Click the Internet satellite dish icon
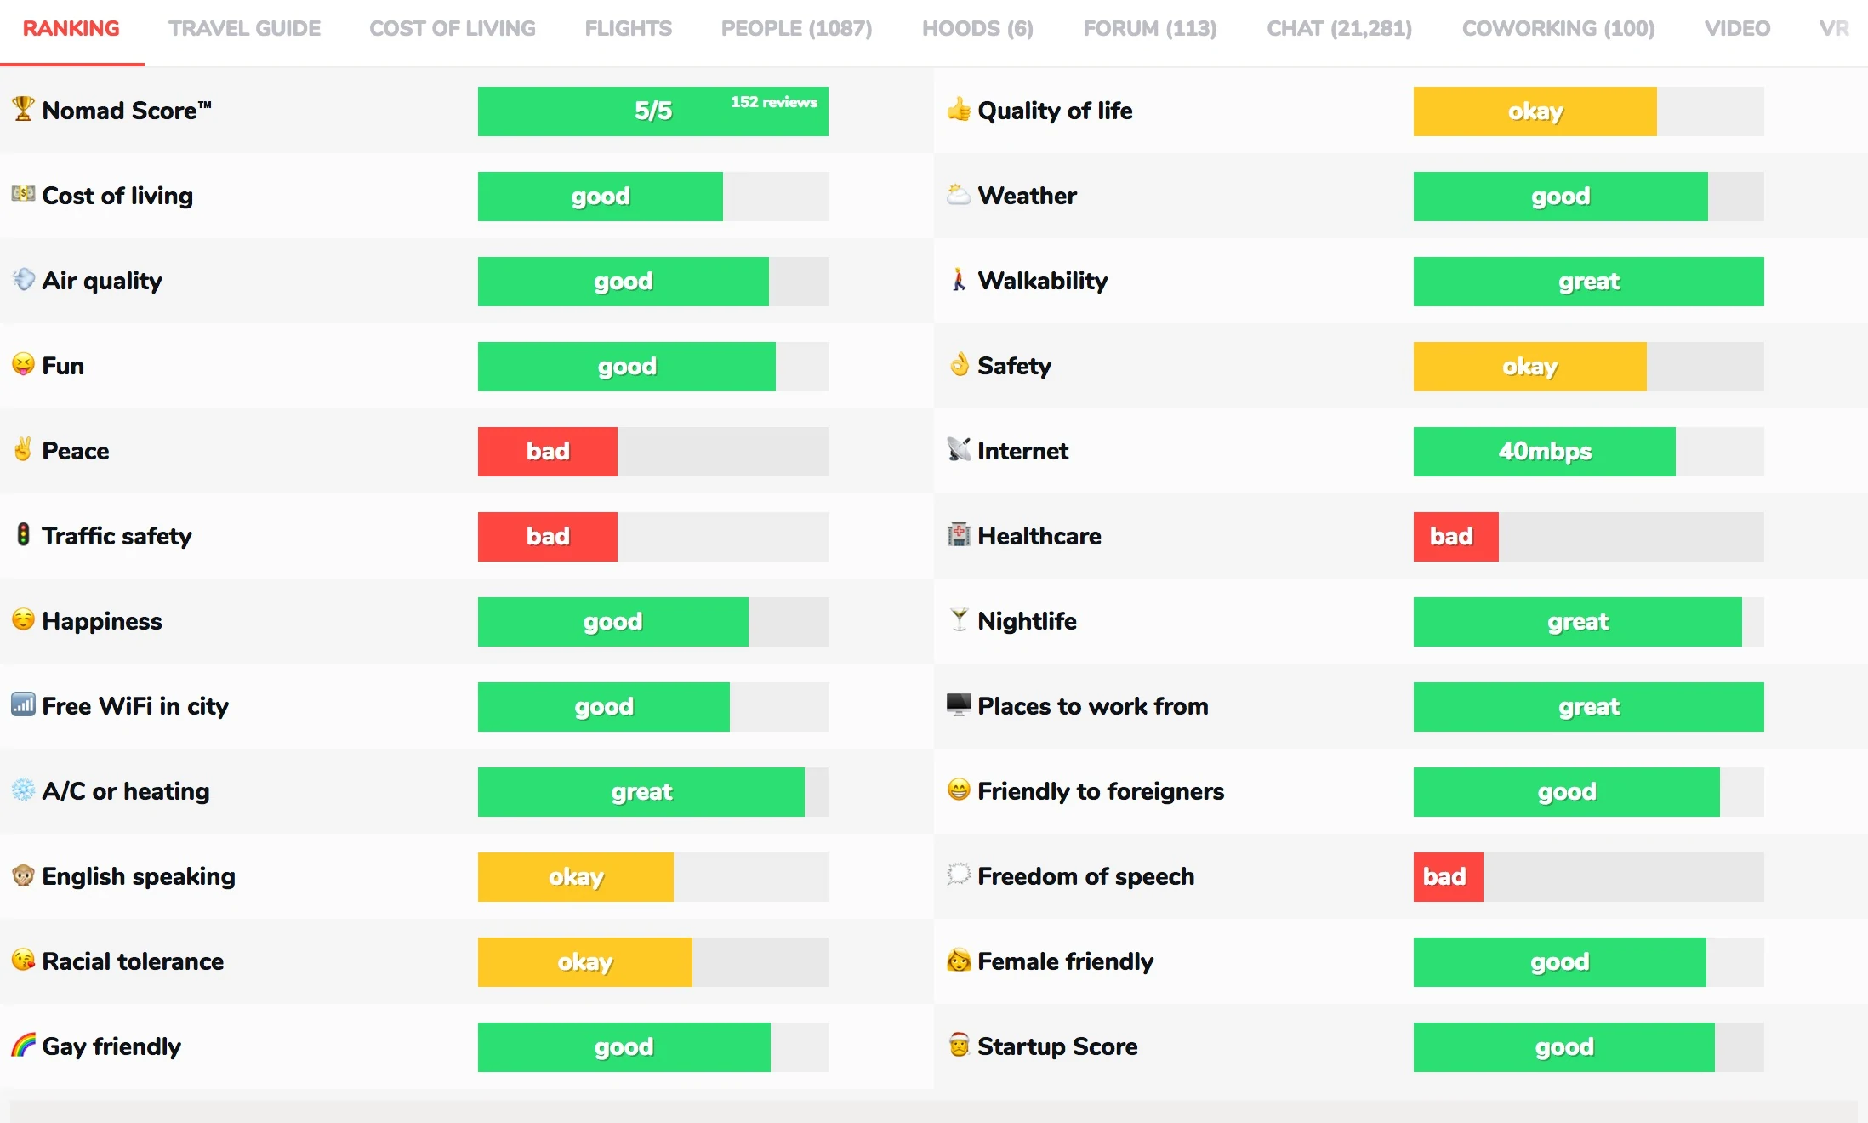 (959, 449)
